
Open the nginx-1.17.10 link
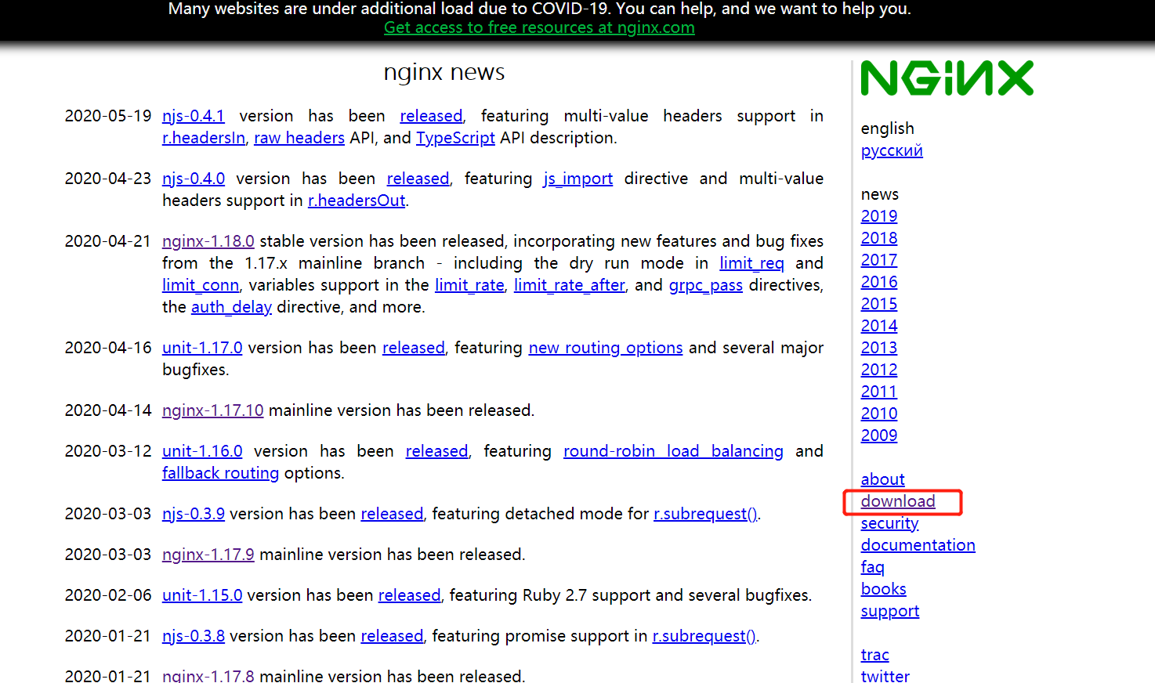pyautogui.click(x=213, y=410)
